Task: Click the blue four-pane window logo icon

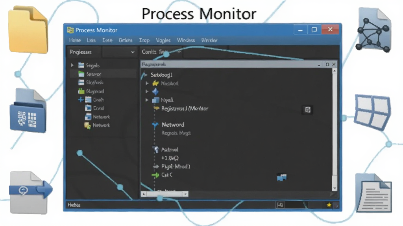Action: click(372, 112)
